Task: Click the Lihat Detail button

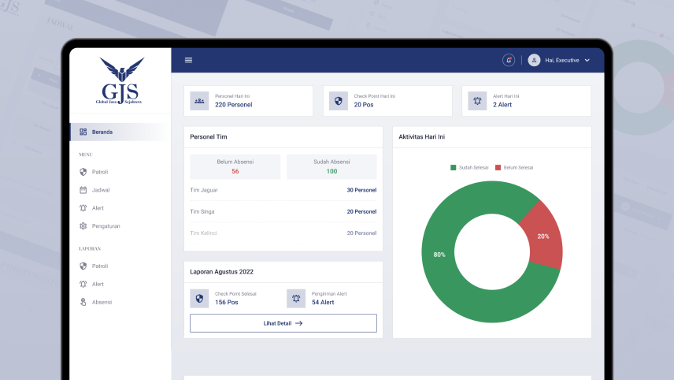Action: point(283,323)
